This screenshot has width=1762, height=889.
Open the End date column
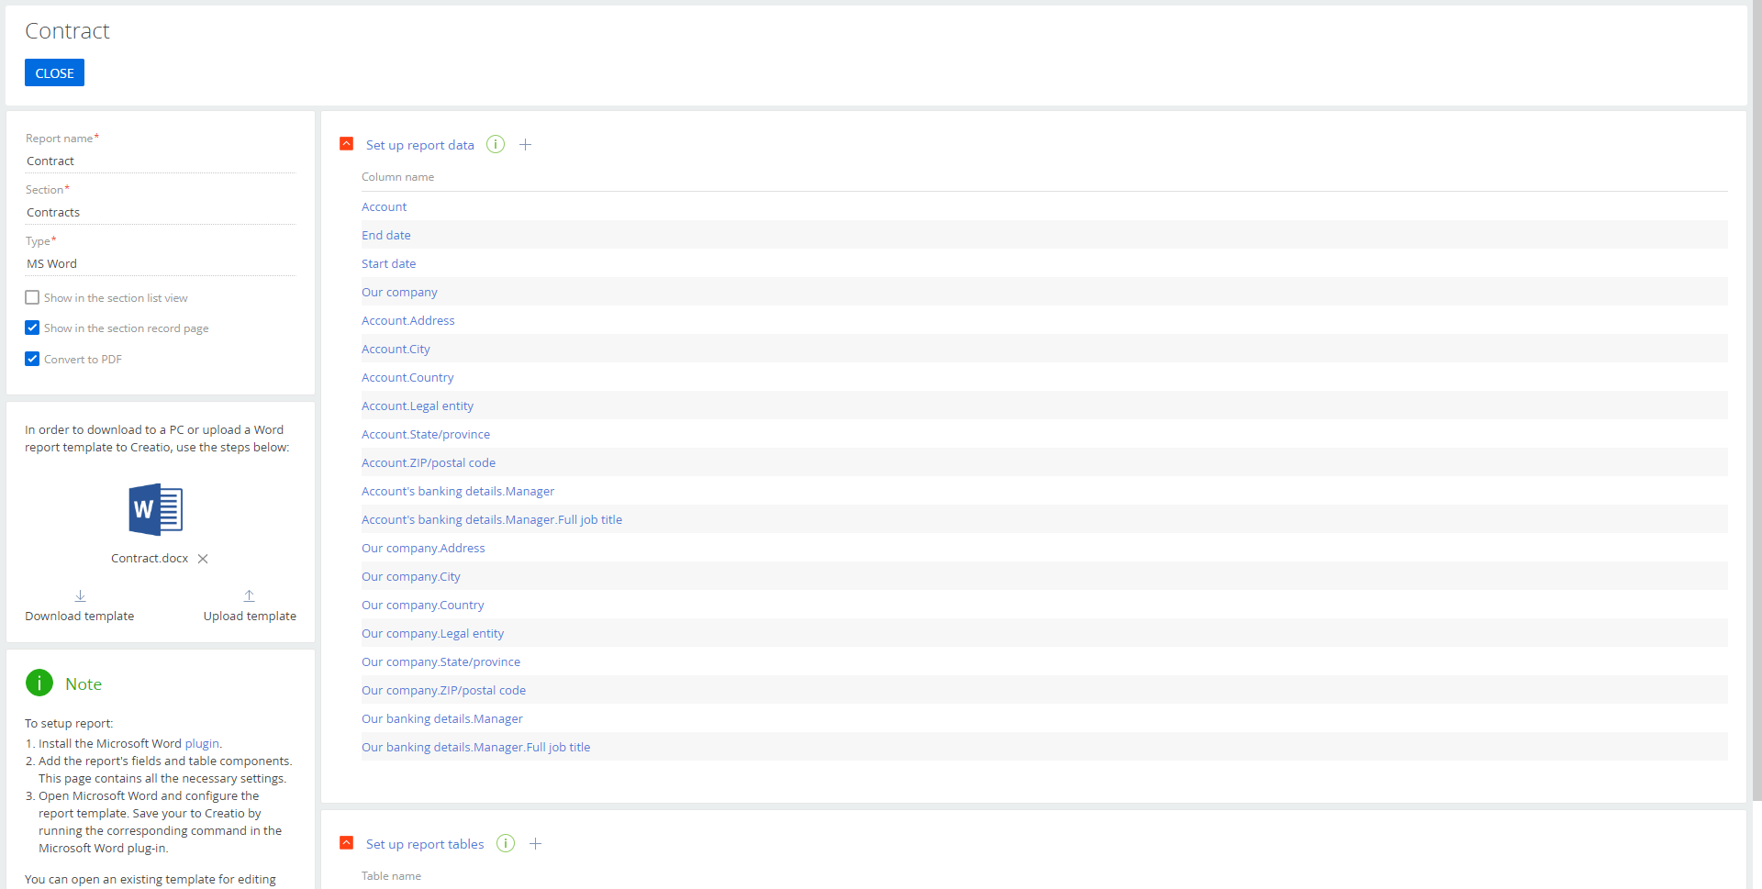[x=386, y=236]
